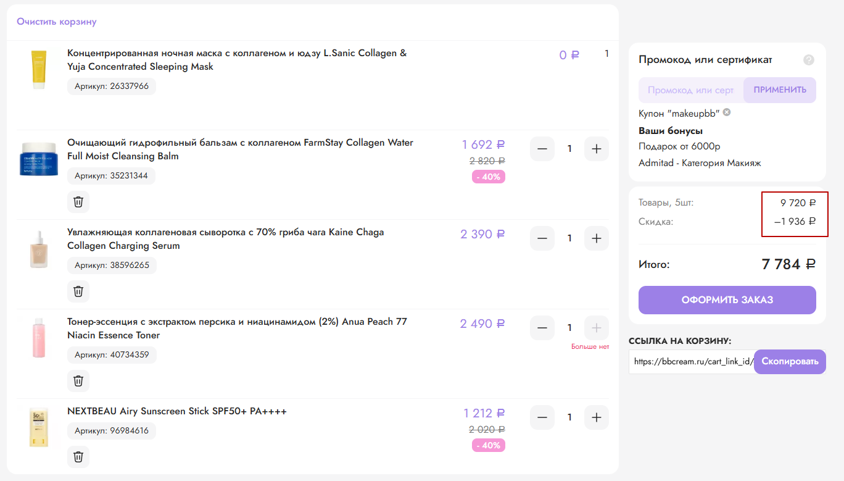Decrease Kaine Chaga Serum quantity
The height and width of the screenshot is (481, 844).
(542, 238)
